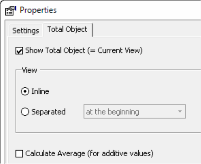Uncheck the Show Total Object checkbox

click(x=19, y=51)
